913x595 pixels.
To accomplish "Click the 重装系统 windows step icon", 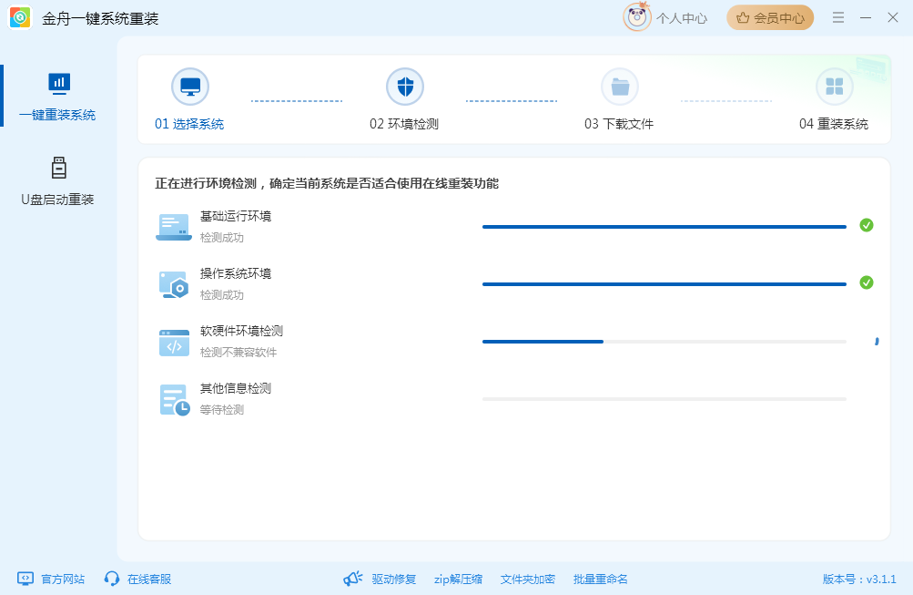I will tap(834, 87).
